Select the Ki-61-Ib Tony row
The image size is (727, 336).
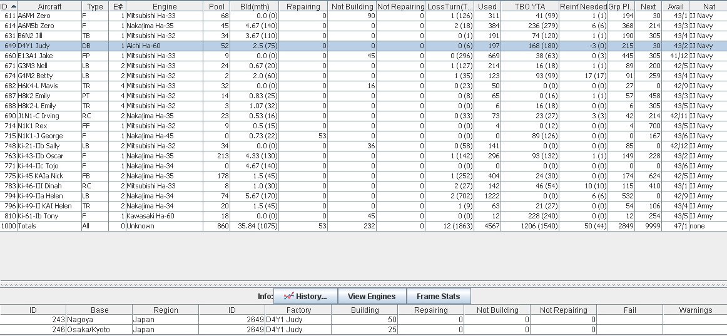363,216
